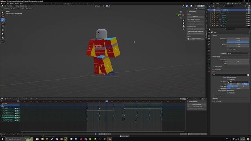Expand the Post Processing panel
This screenshot has width=251, height=141.
[x=216, y=101]
